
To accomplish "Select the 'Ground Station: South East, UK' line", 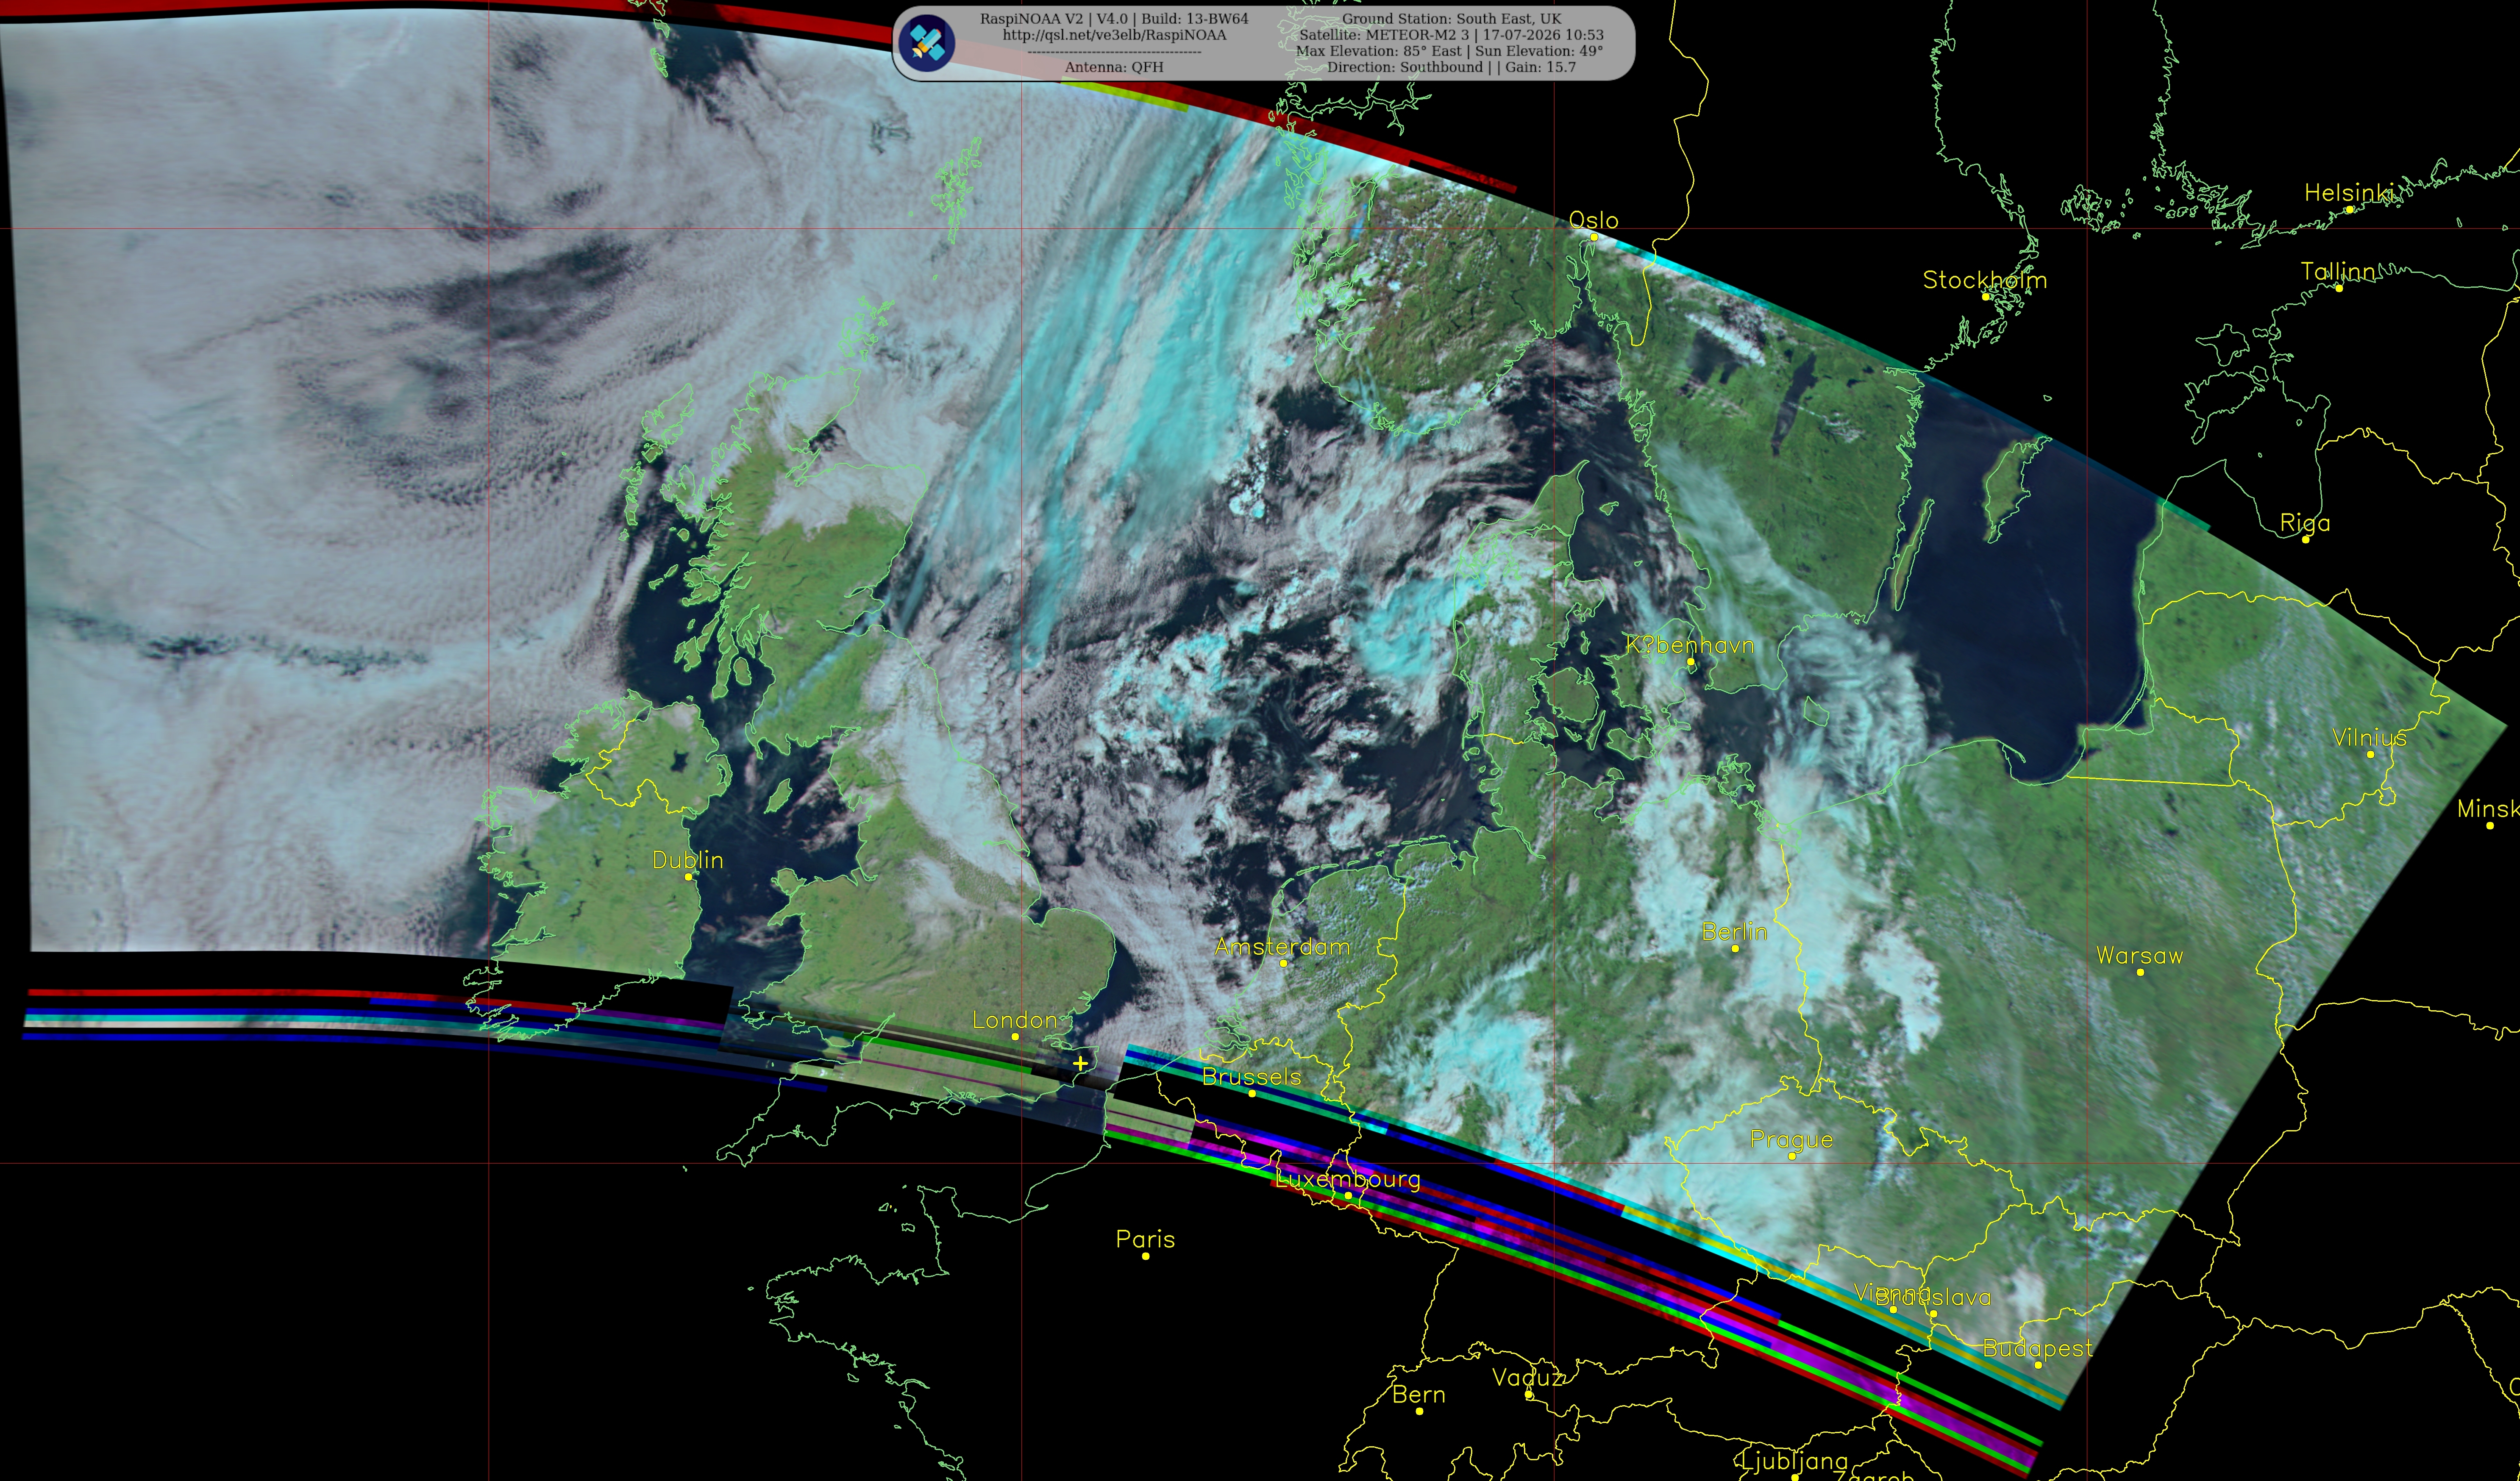I will (x=1451, y=19).
